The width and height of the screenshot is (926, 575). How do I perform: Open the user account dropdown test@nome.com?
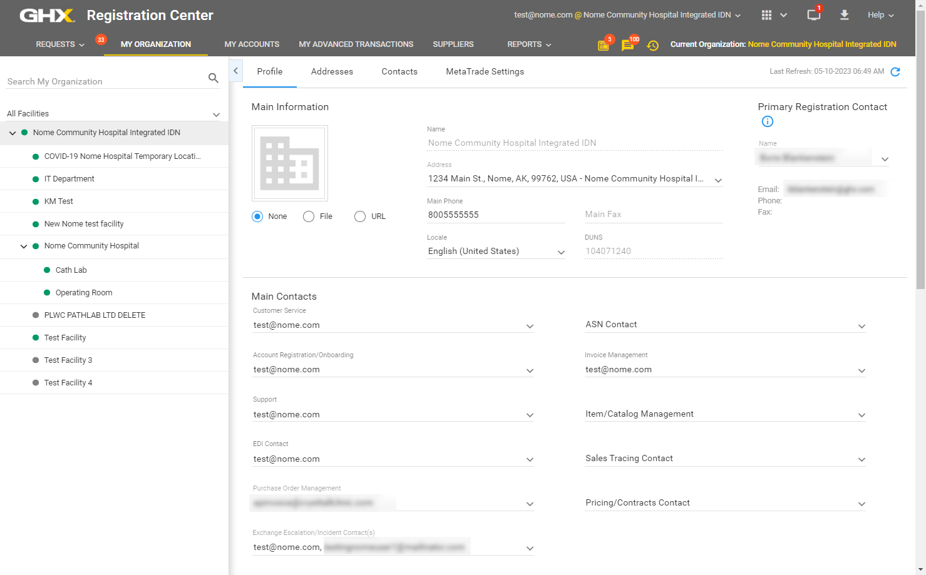[x=627, y=15]
